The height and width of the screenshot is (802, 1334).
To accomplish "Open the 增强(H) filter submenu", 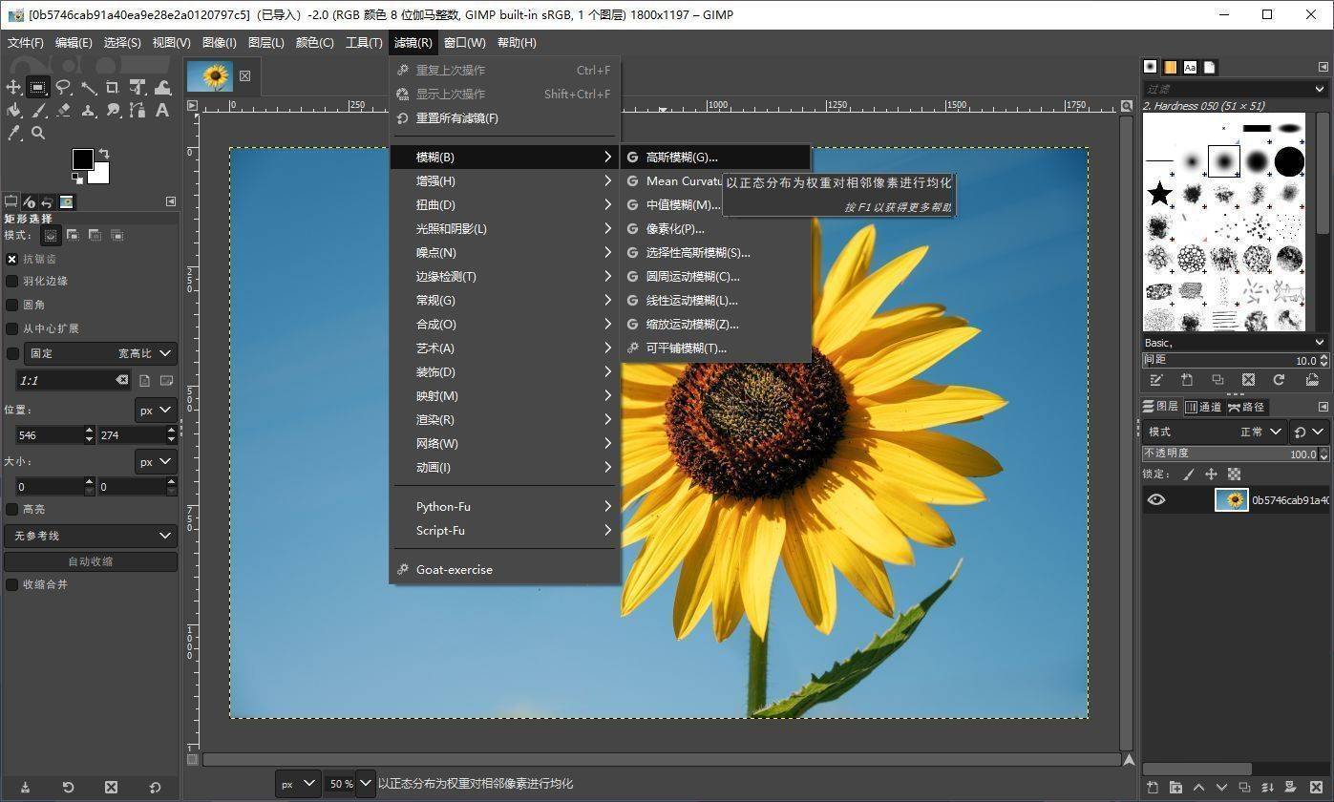I will (504, 180).
